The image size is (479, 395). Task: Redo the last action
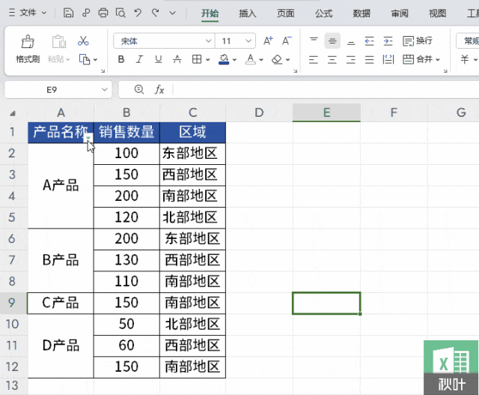156,13
